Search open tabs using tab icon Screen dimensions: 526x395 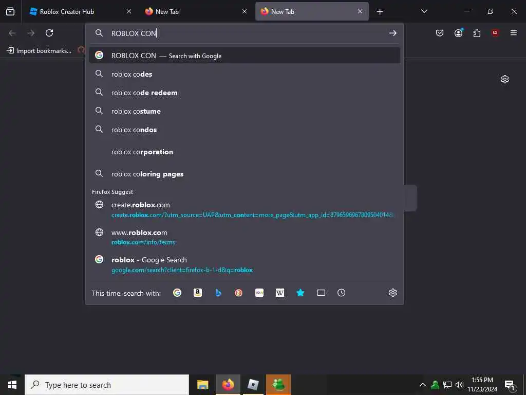click(x=321, y=293)
